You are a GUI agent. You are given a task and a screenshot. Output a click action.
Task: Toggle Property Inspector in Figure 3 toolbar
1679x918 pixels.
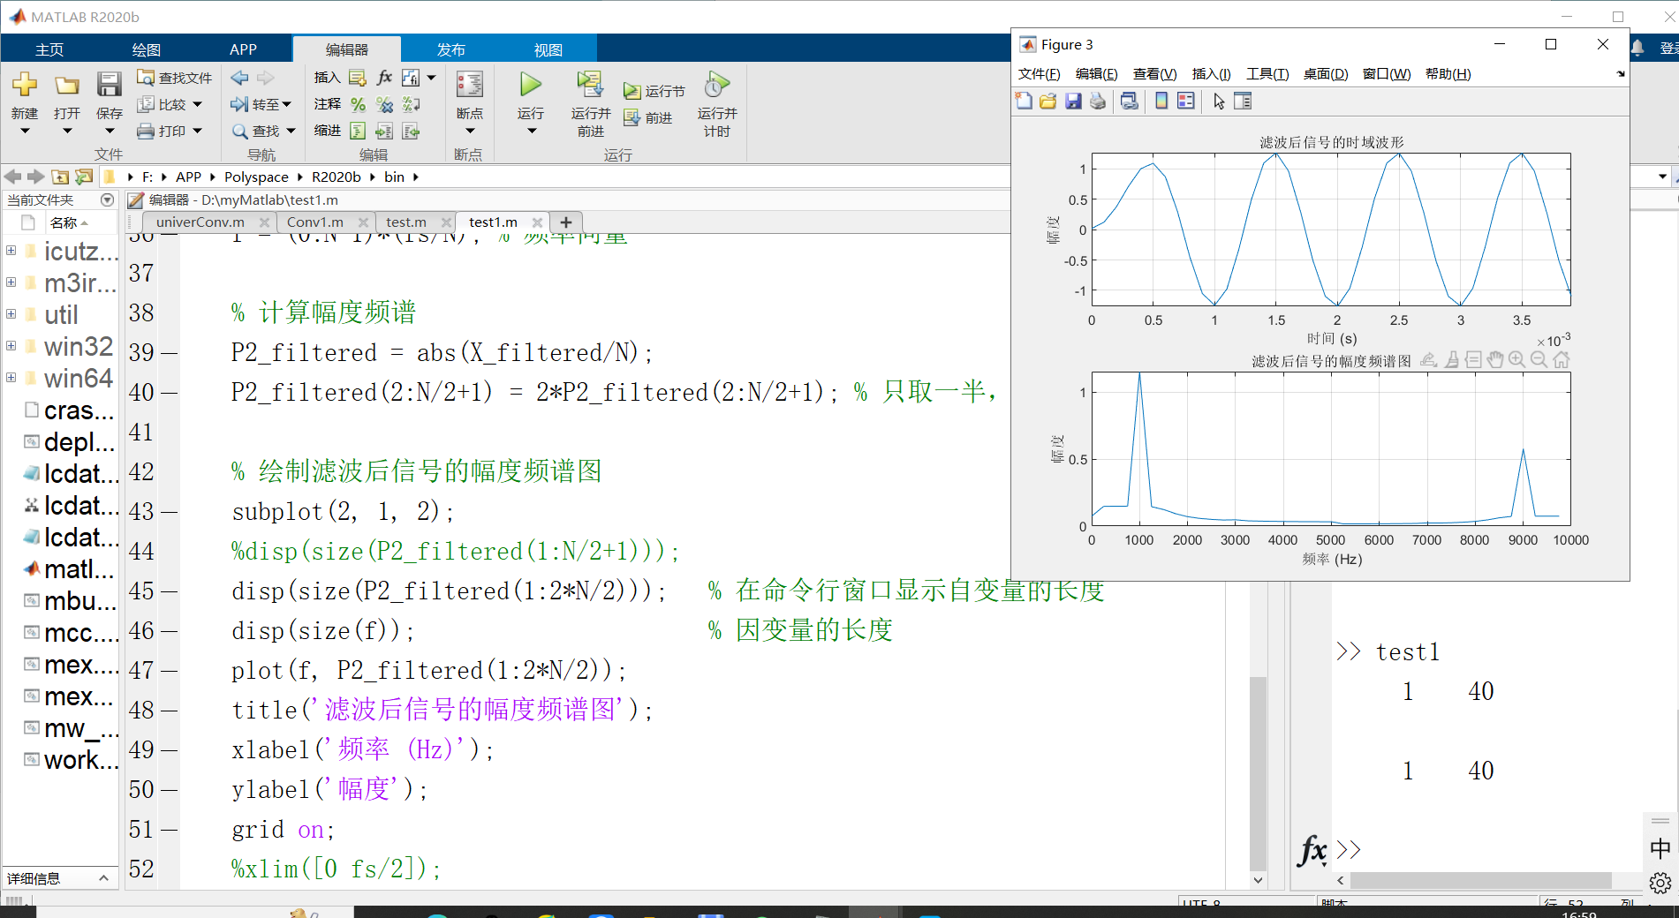pos(1243,102)
